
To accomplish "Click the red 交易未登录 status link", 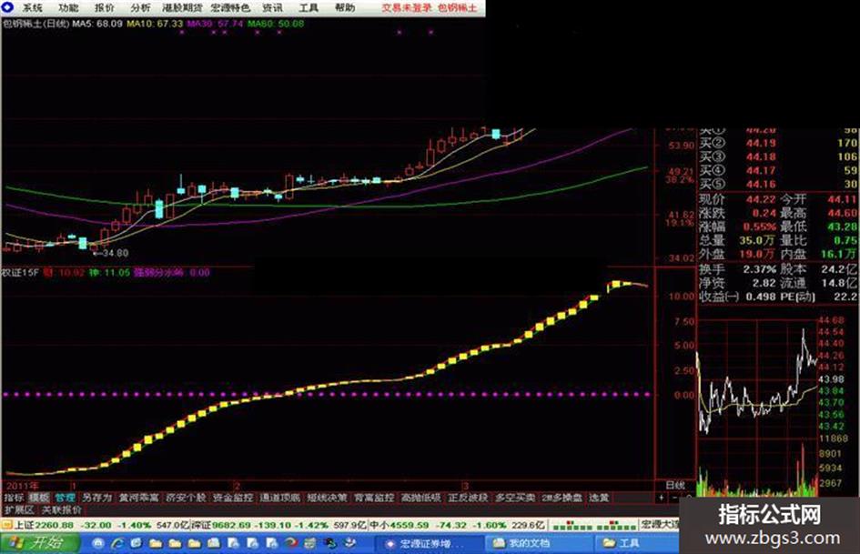I will [x=407, y=7].
